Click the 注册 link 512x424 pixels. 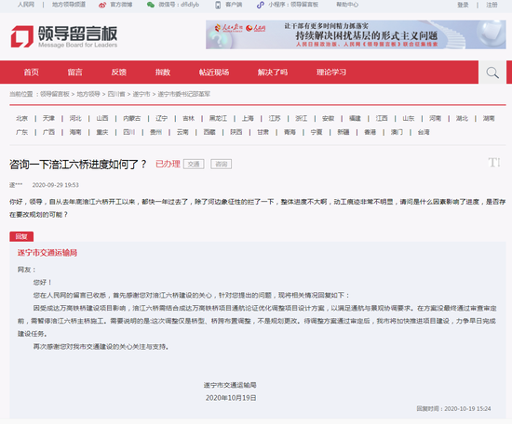coord(492,5)
